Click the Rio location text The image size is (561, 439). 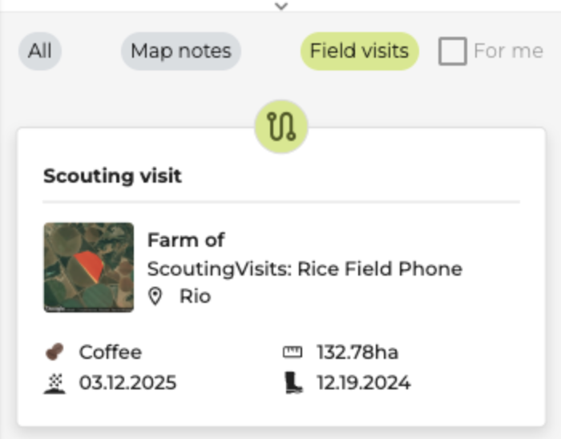[195, 296]
